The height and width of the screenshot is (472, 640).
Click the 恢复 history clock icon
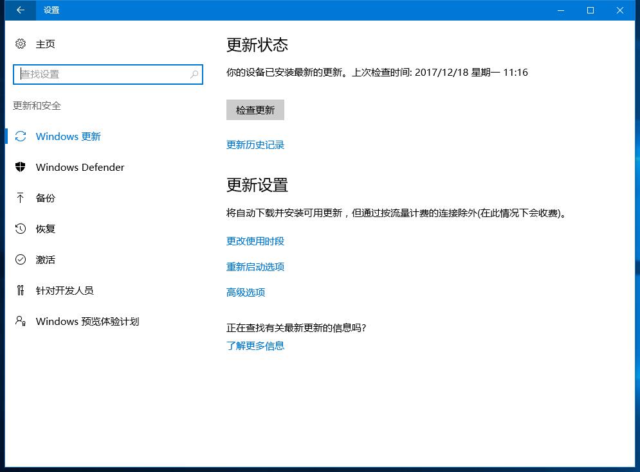[21, 229]
